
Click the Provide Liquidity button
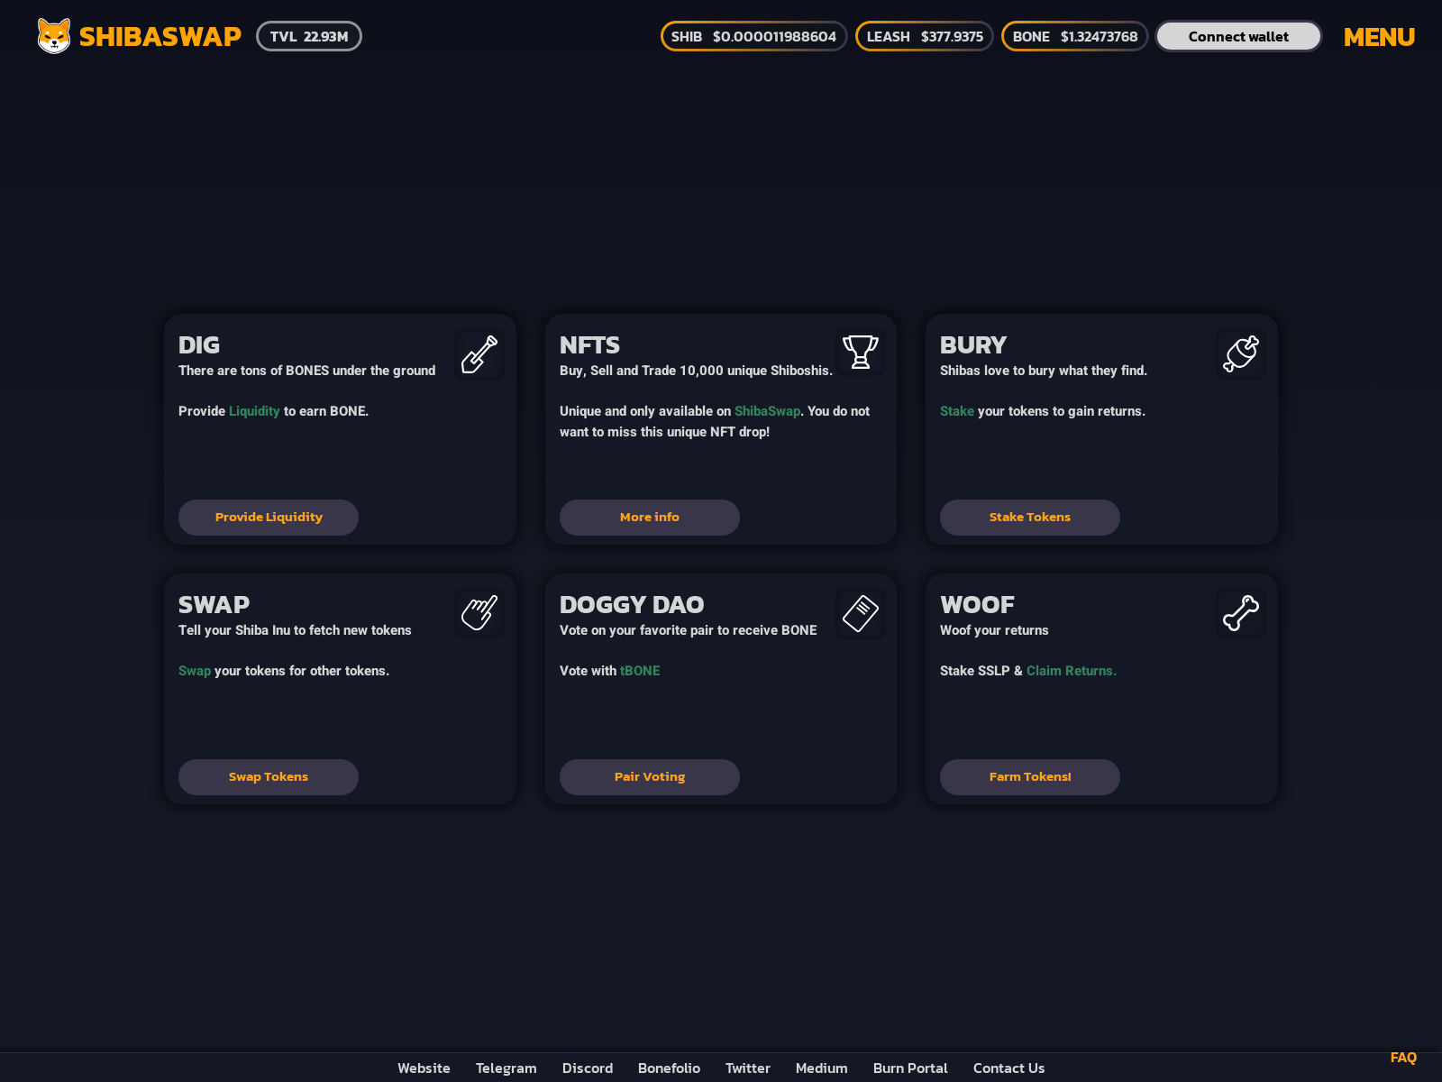click(269, 518)
